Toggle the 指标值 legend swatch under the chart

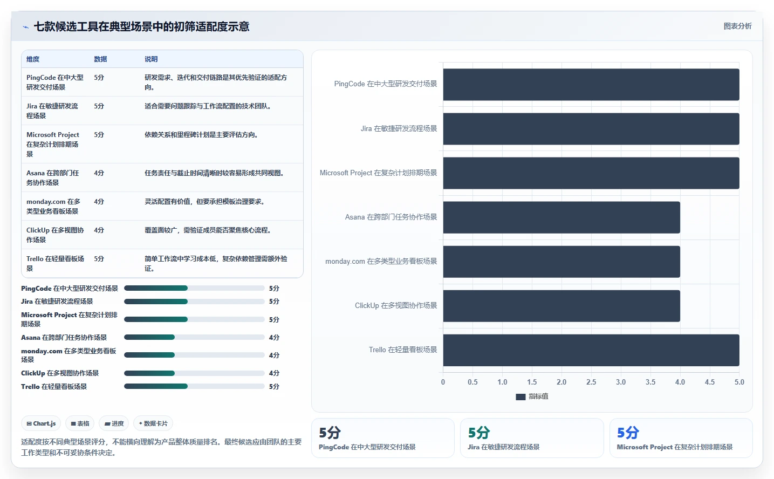[x=520, y=396]
